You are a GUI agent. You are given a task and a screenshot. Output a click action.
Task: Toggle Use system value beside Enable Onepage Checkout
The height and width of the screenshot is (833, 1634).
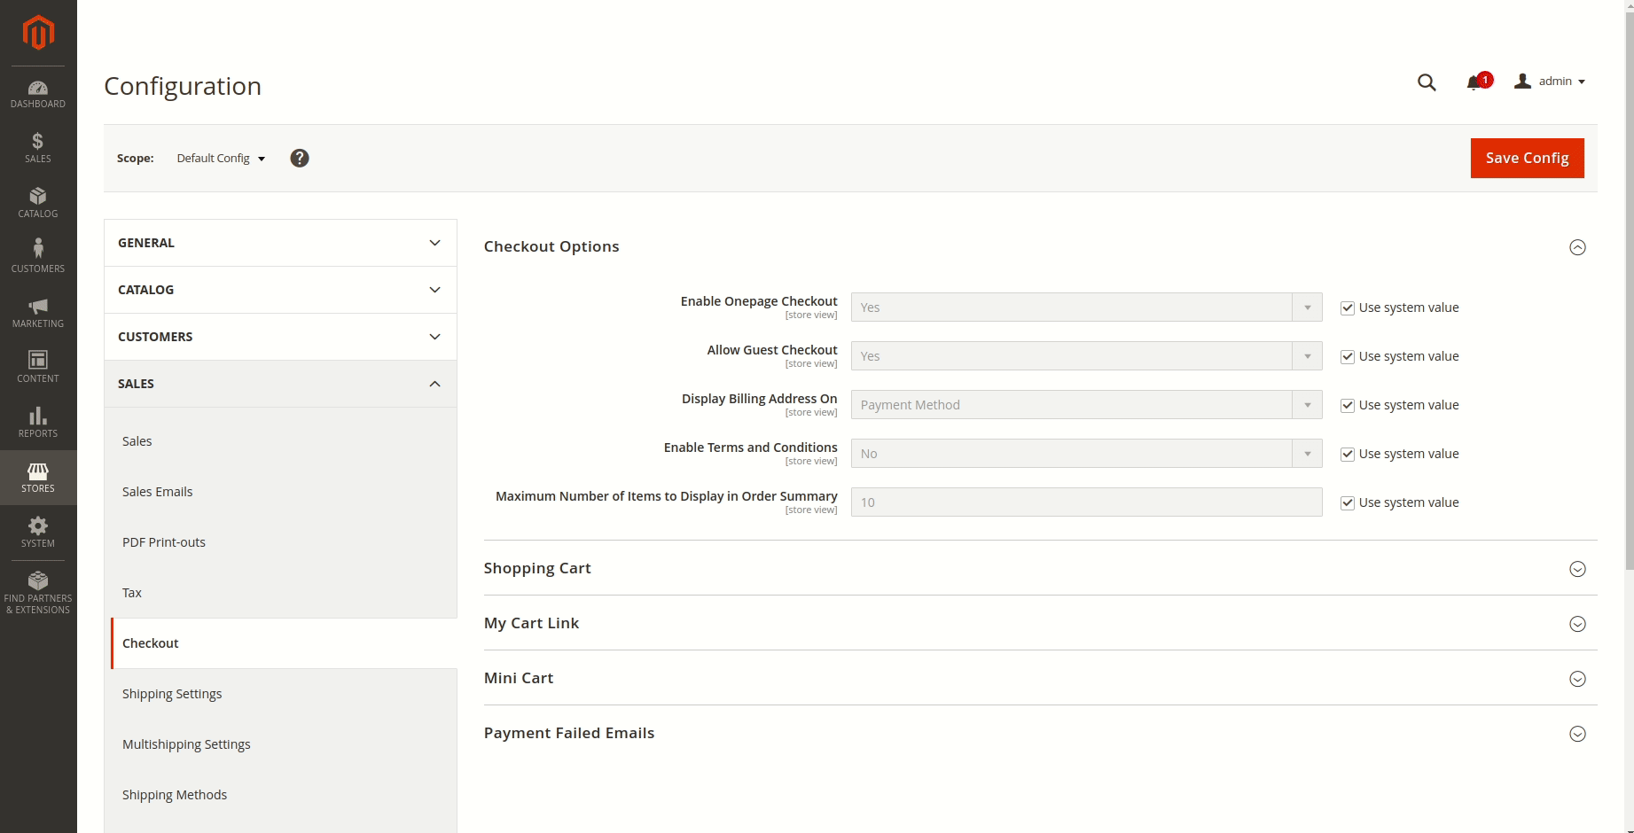point(1348,308)
